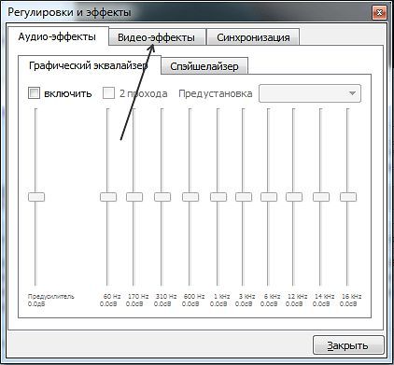
Task: Click the 16 kHz label text
Action: [351, 296]
